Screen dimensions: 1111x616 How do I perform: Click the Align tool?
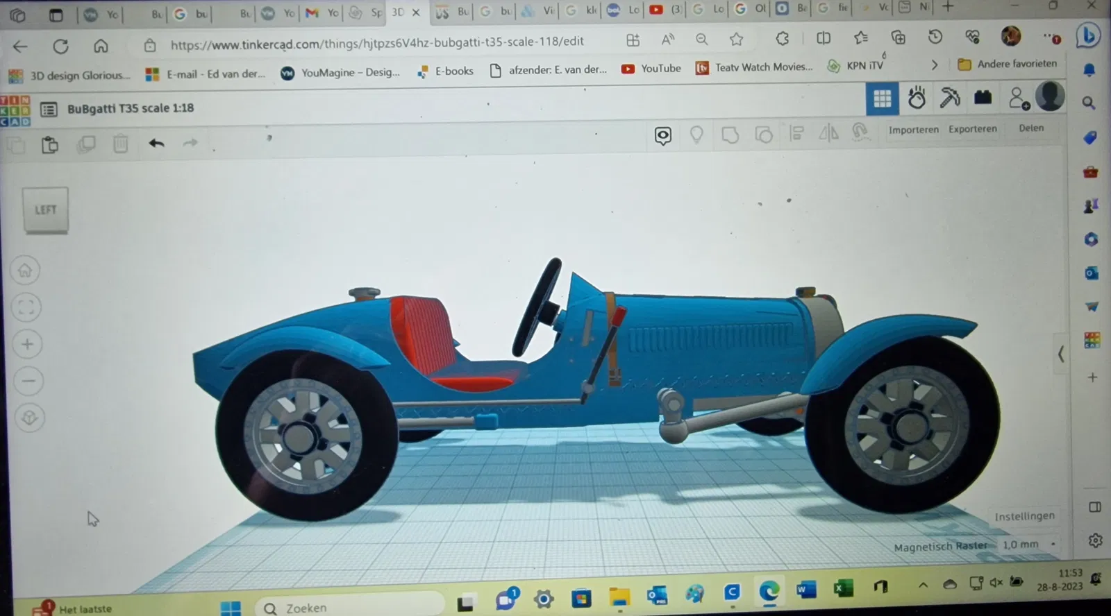pos(796,132)
